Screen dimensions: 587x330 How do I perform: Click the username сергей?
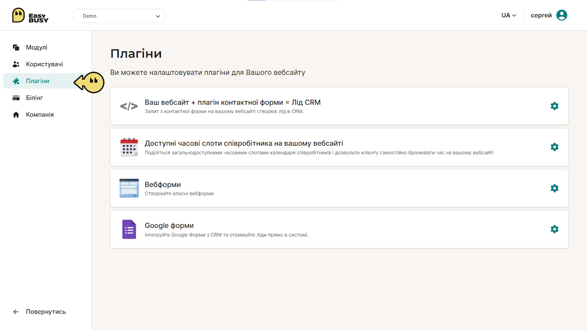click(x=541, y=15)
